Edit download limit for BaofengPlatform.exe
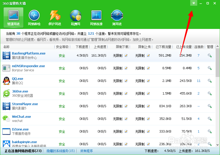This screenshot has width=220, height=155. [126, 56]
